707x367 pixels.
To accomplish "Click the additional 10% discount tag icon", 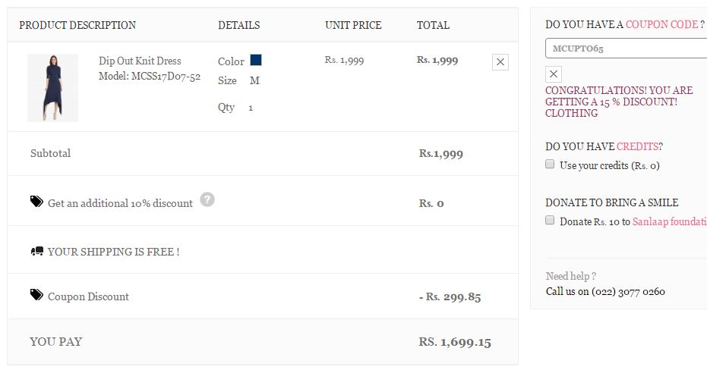I will [x=36, y=202].
